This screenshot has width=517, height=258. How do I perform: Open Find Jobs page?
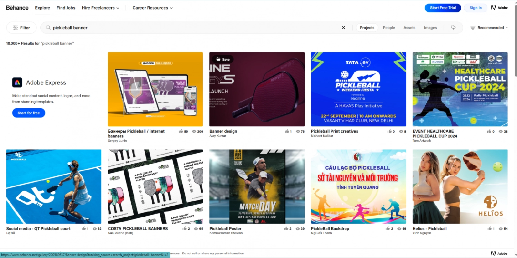tap(66, 8)
